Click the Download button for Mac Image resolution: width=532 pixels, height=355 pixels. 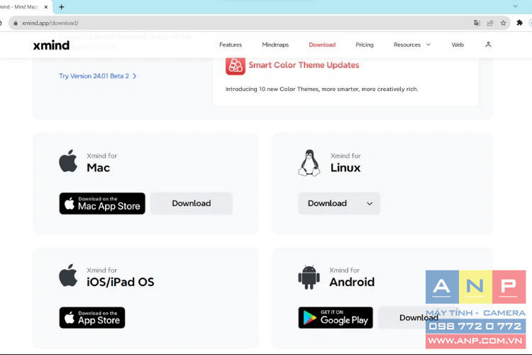tap(192, 203)
